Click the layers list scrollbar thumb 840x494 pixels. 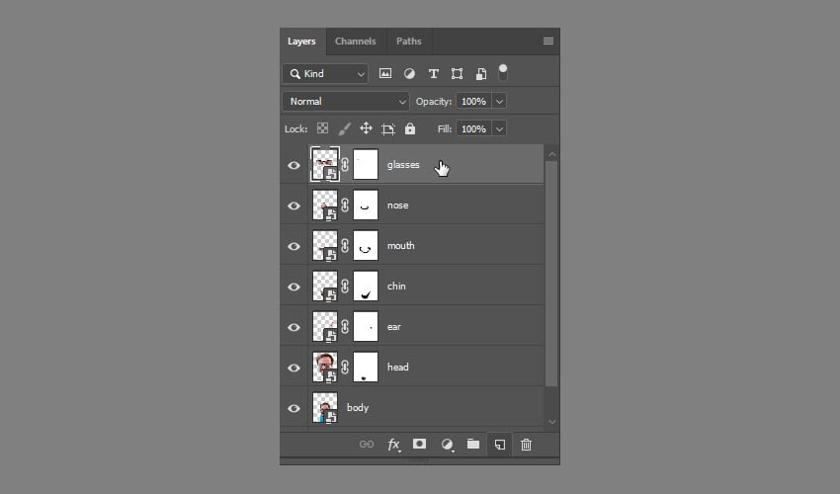click(551, 274)
